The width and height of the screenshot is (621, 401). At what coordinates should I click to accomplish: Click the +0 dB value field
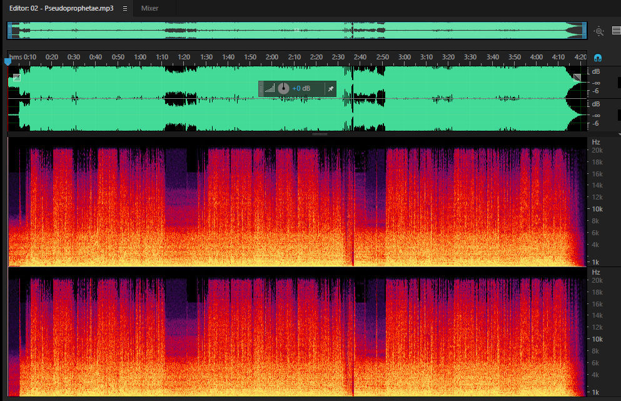pos(301,88)
